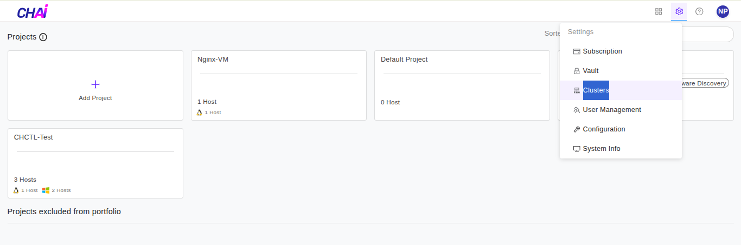The width and height of the screenshot is (741, 245).
Task: Click the plus icon to add project
Action: coord(95,84)
